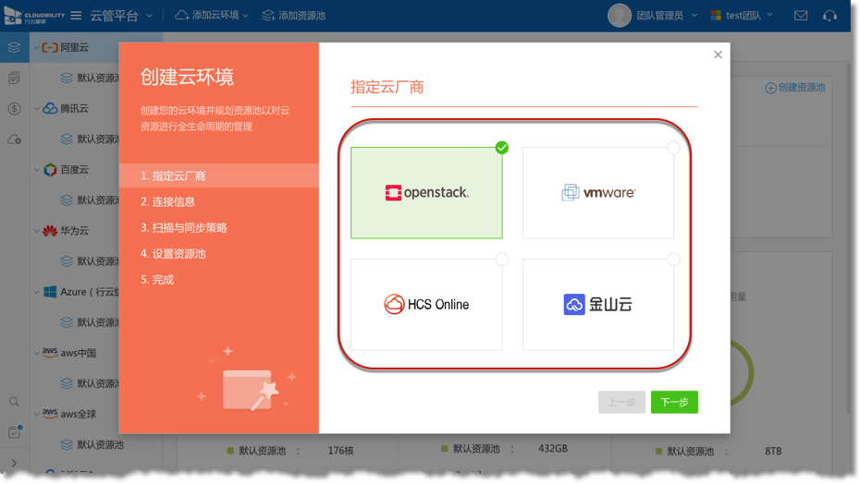Image resolution: width=860 pixels, height=484 pixels.
Task: Click the green 下一步 button
Action: tap(674, 403)
